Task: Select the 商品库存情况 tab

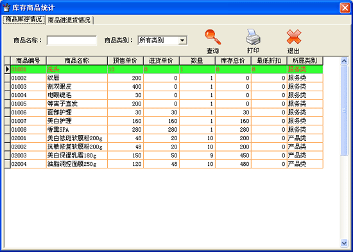Action: click(24, 20)
